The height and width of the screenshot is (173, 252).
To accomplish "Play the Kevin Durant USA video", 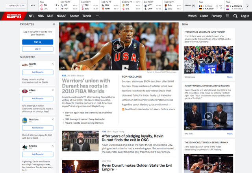I will [x=119, y=47].
